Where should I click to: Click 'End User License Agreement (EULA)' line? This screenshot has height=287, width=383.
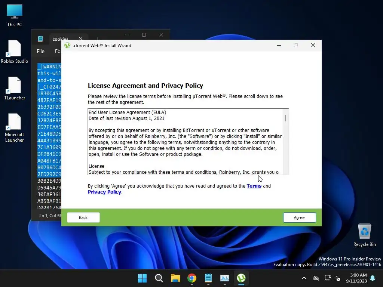tap(127, 112)
